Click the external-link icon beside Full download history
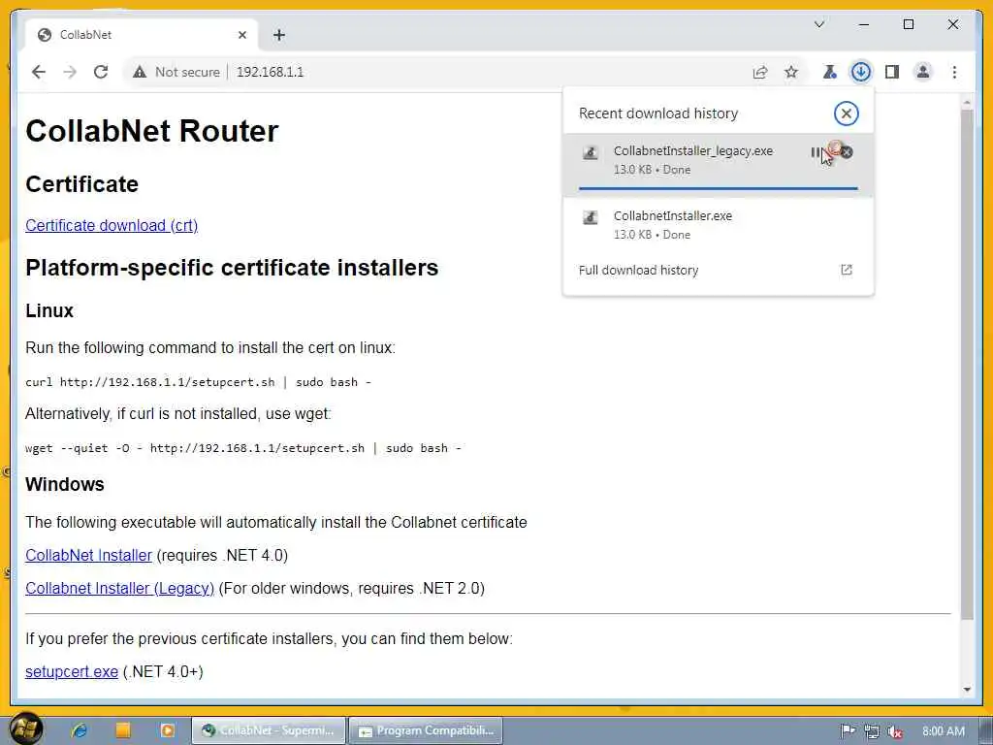The width and height of the screenshot is (993, 745). click(x=846, y=270)
